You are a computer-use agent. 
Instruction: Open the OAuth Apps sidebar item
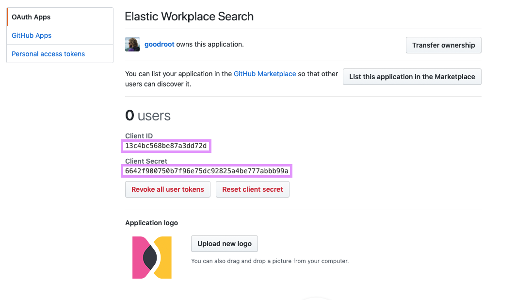31,17
